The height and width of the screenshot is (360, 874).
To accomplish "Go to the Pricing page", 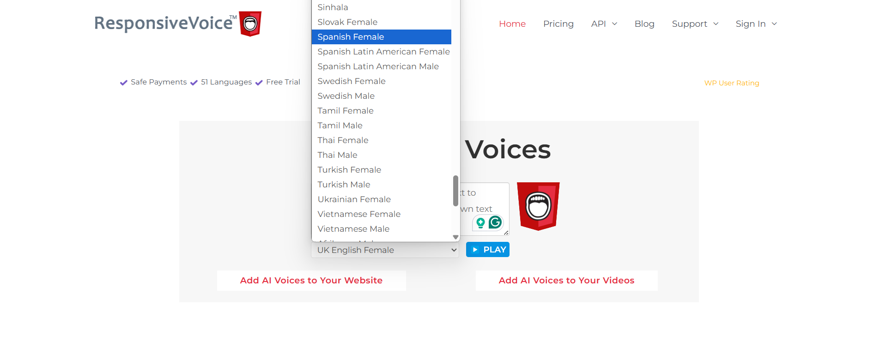I will [558, 24].
